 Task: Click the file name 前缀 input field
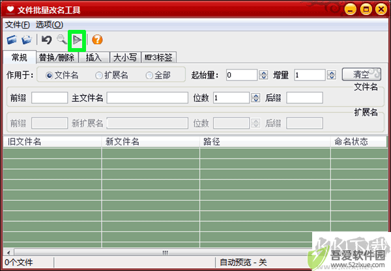[50, 97]
